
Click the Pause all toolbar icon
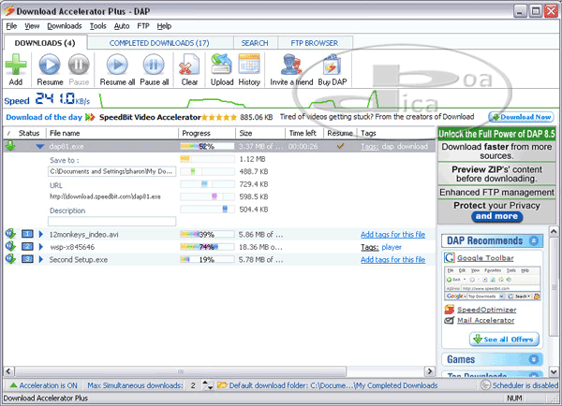[155, 65]
